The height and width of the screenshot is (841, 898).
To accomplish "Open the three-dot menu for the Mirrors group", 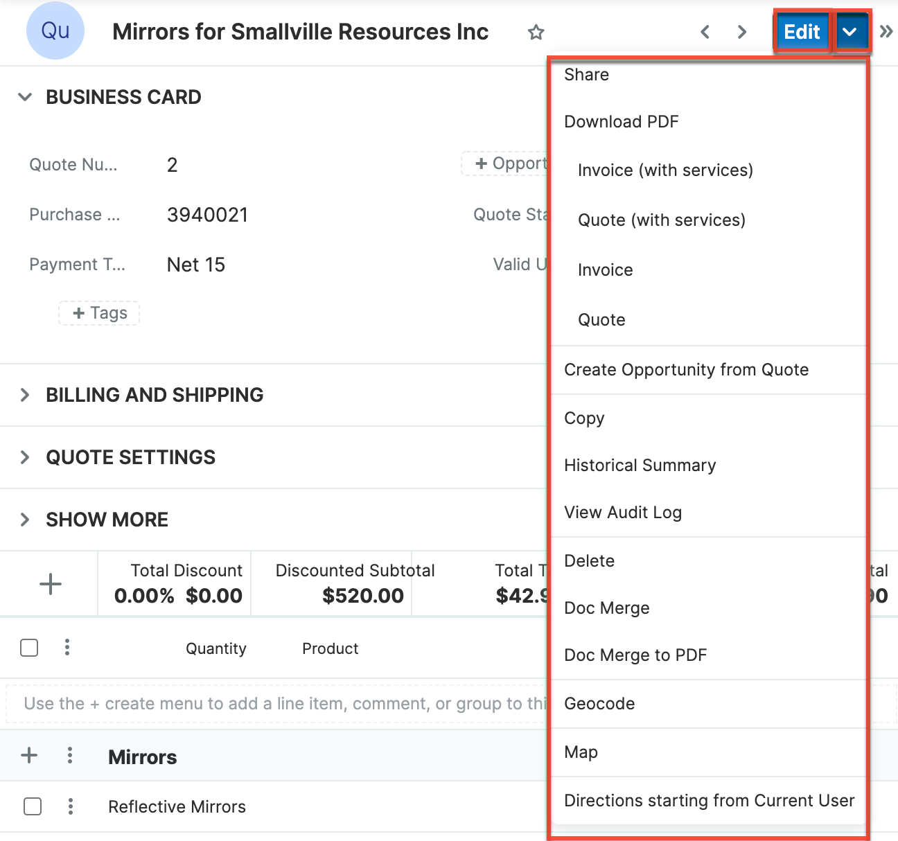I will click(x=70, y=755).
